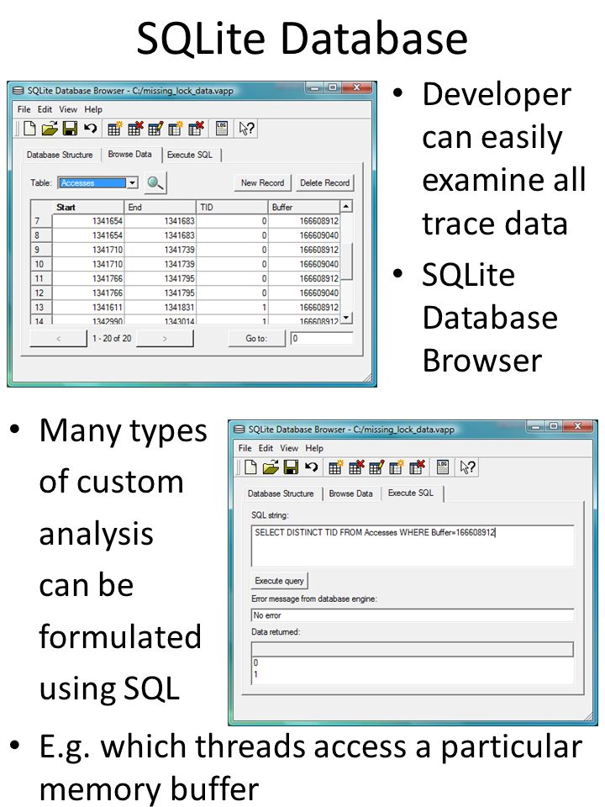This screenshot has width=605, height=807.
Task: Select Browse Data tab in upper window
Action: pyautogui.click(x=129, y=154)
